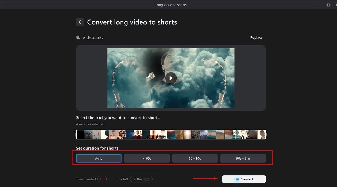Click the '4 minutes selected' text
337x187 pixels.
coord(90,124)
